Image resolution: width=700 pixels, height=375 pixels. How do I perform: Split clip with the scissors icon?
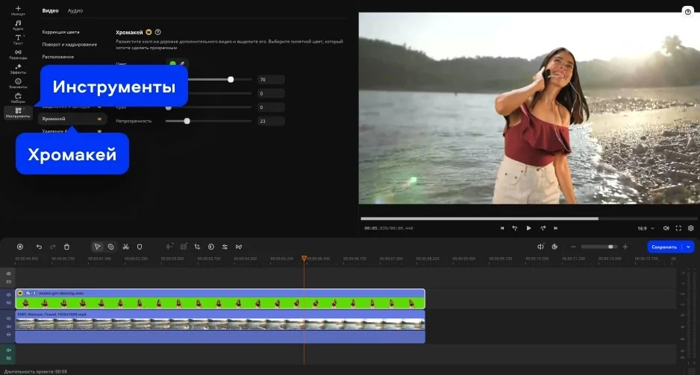tap(126, 247)
